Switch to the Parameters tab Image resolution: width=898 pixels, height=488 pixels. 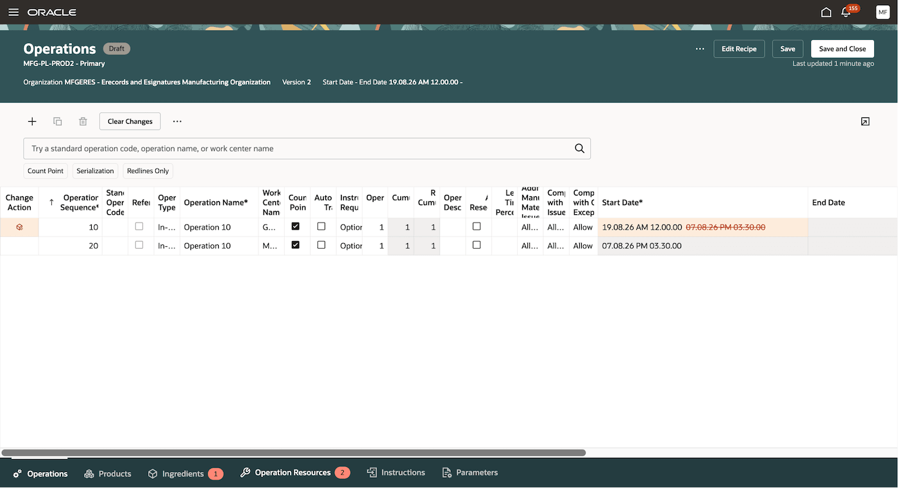pyautogui.click(x=470, y=473)
